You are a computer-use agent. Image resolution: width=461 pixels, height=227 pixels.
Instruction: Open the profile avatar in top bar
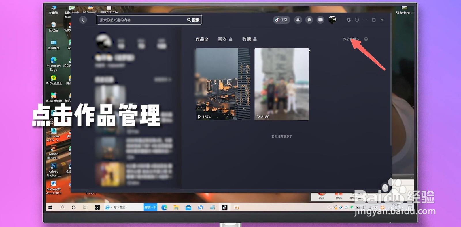[332, 20]
